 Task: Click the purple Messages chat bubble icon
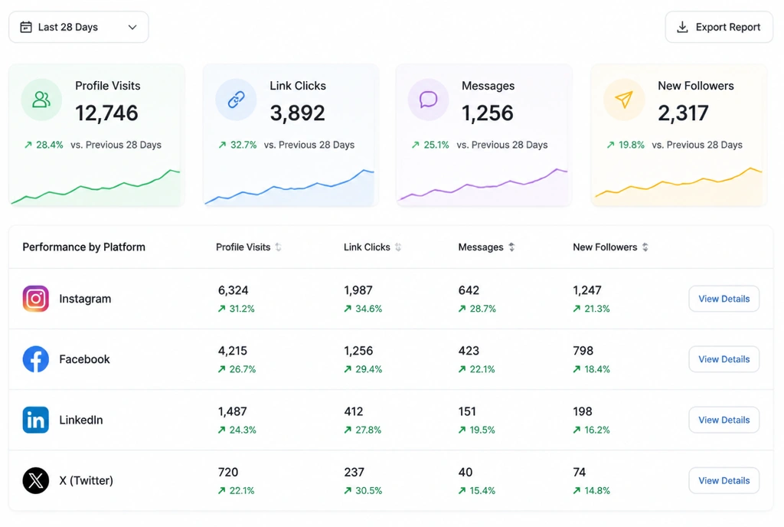coord(428,100)
